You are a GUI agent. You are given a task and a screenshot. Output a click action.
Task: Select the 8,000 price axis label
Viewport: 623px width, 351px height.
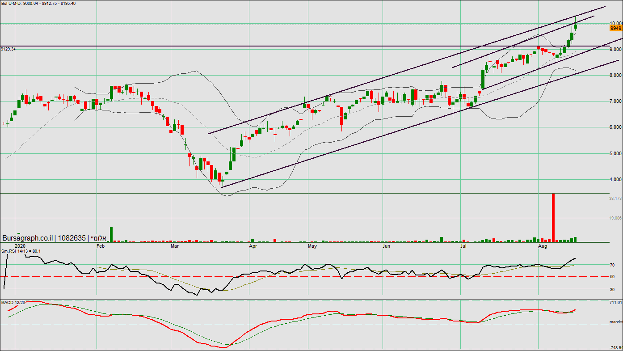(x=616, y=75)
